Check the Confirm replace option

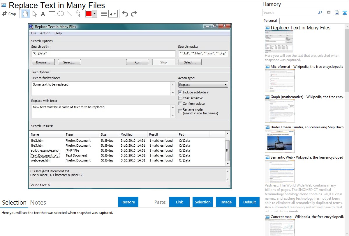(x=180, y=104)
